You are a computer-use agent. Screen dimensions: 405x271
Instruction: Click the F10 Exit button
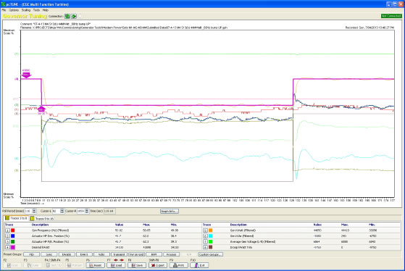pyautogui.click(x=199, y=265)
